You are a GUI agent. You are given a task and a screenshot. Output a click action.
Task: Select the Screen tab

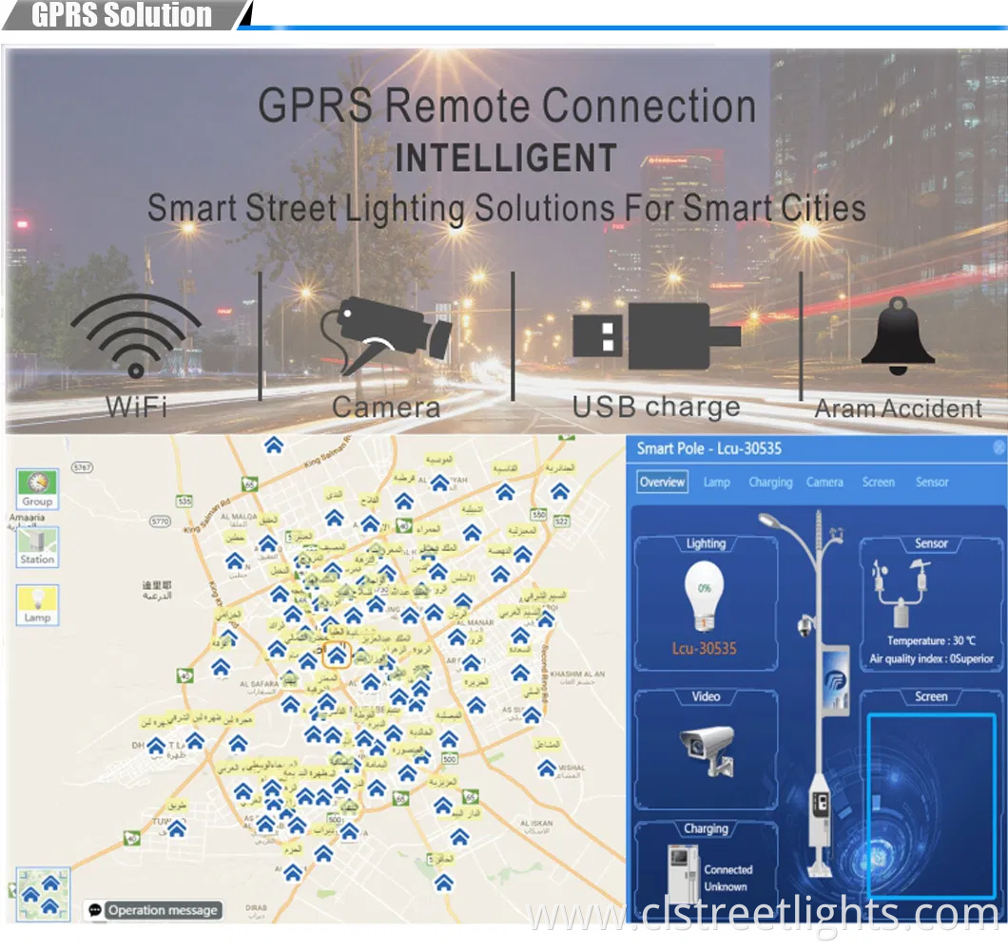coord(878,482)
